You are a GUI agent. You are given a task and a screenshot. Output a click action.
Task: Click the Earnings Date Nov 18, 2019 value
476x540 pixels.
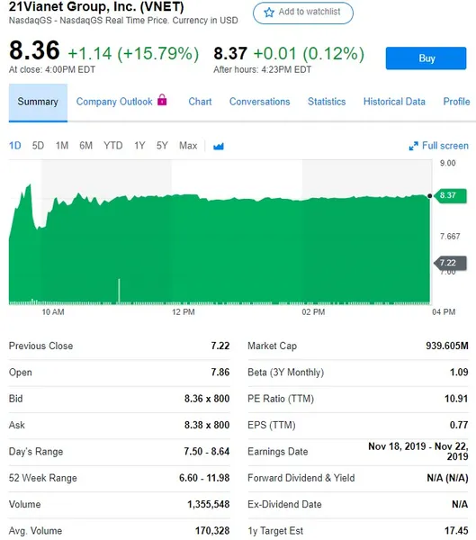tap(418, 451)
